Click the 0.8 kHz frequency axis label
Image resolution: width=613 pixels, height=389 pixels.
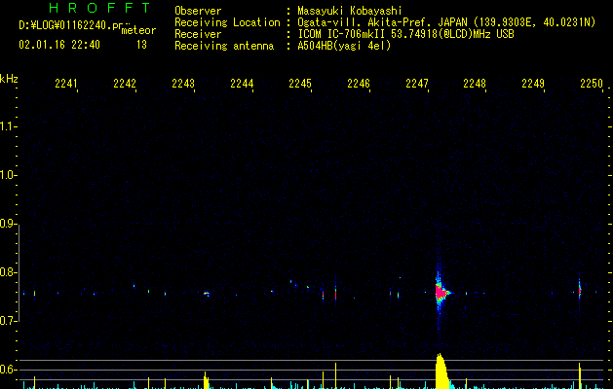pyautogui.click(x=8, y=272)
